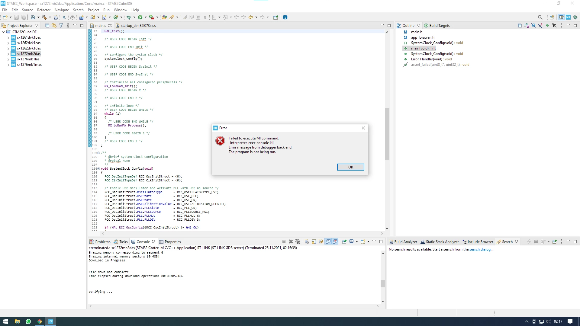The width and height of the screenshot is (580, 326).
Task: Click the Back navigation yellow arrow
Action: click(x=251, y=17)
